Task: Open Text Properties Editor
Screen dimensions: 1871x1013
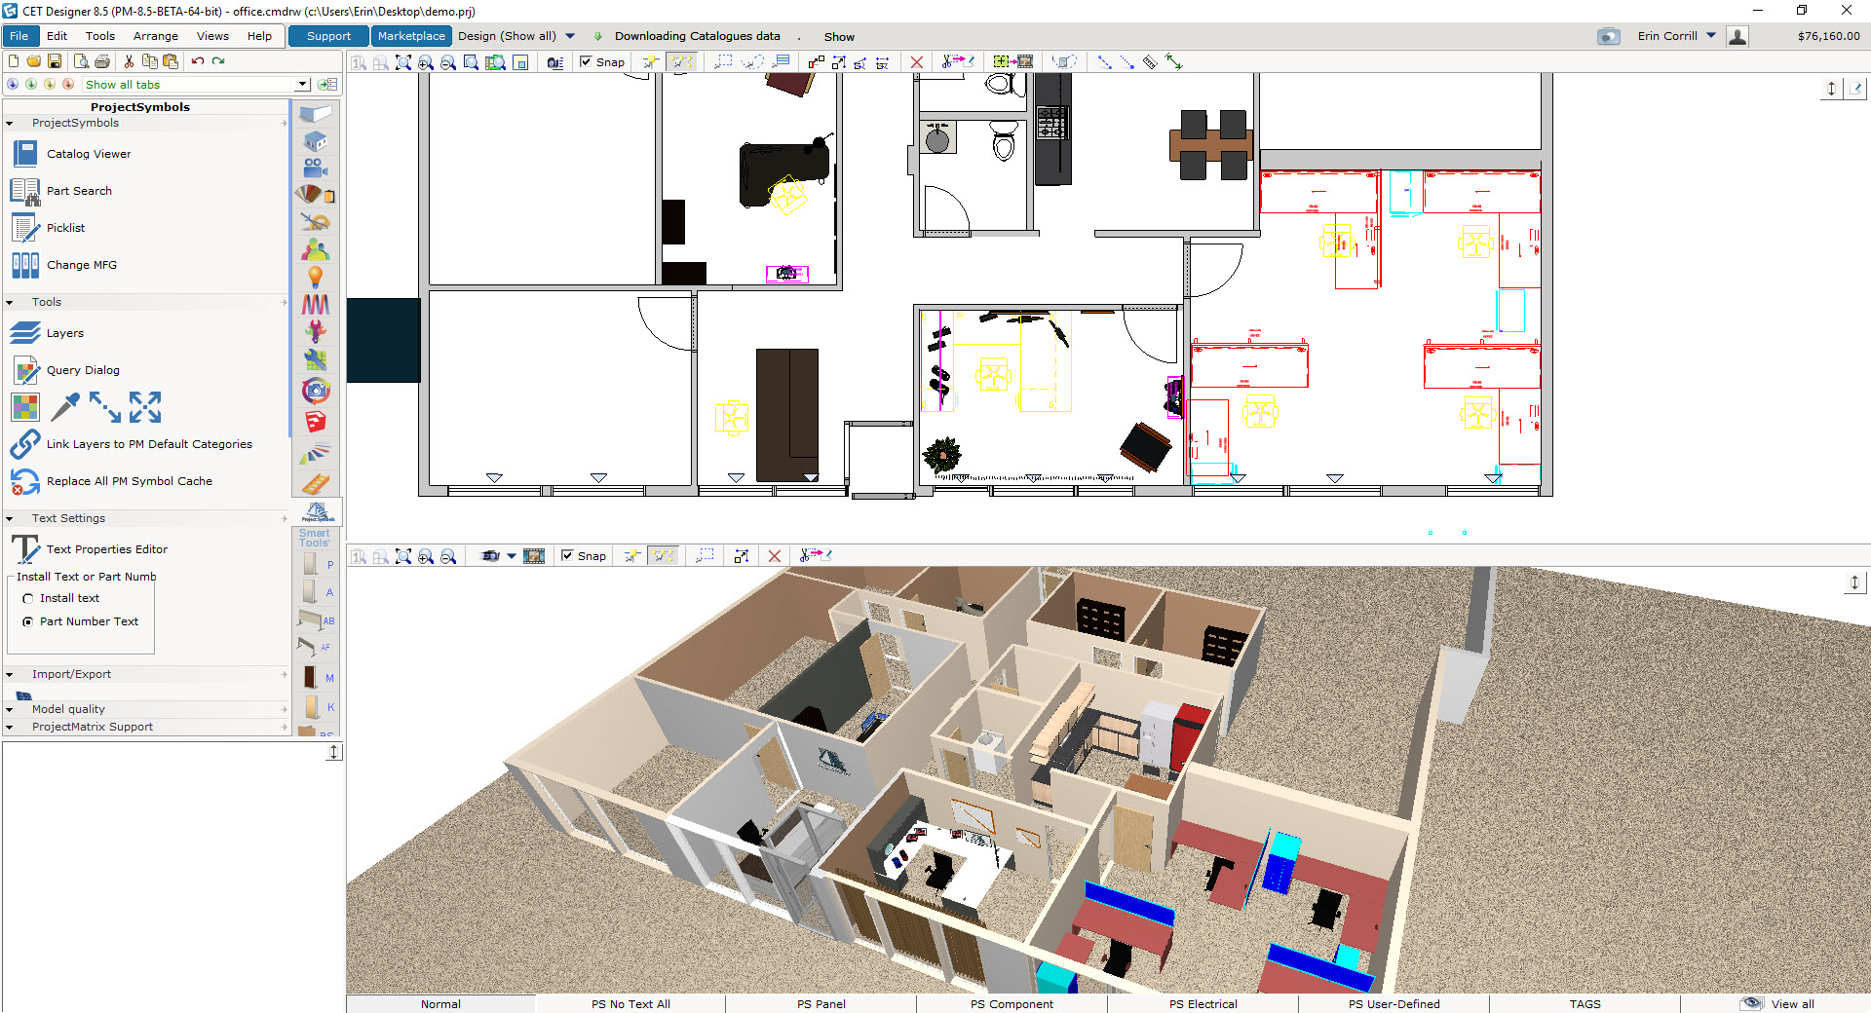Action: click(90, 549)
